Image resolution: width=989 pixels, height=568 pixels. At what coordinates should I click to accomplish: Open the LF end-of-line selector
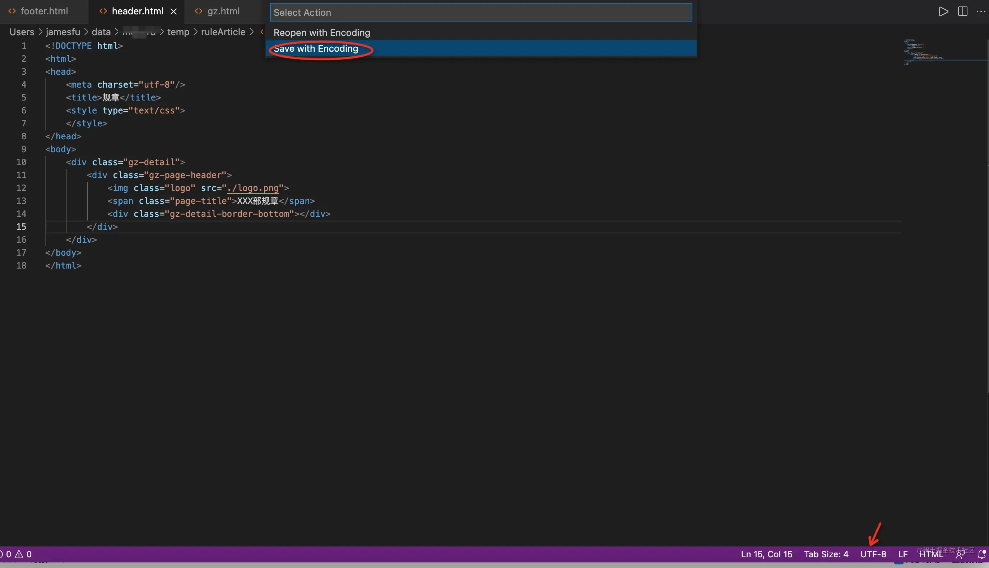[902, 554]
